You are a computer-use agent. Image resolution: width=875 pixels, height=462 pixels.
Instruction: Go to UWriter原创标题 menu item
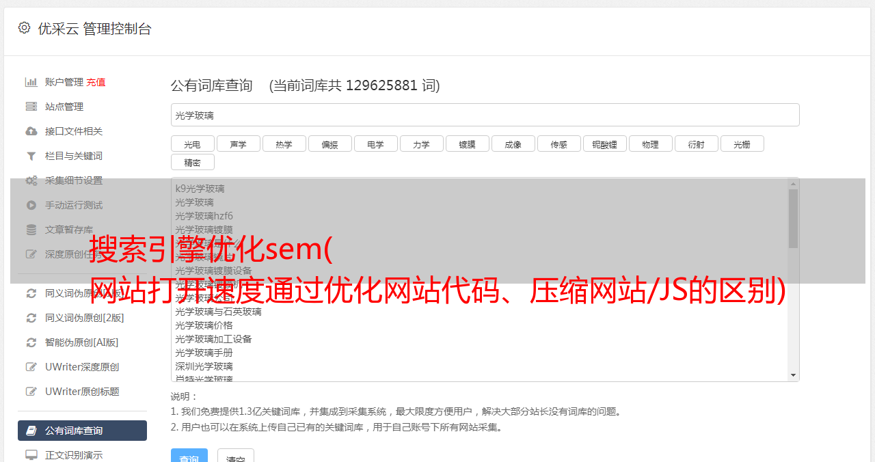82,392
